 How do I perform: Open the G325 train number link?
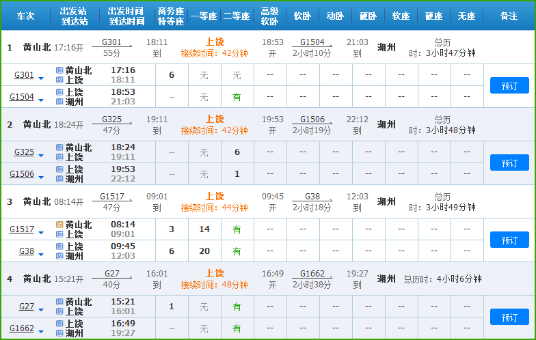point(24,152)
